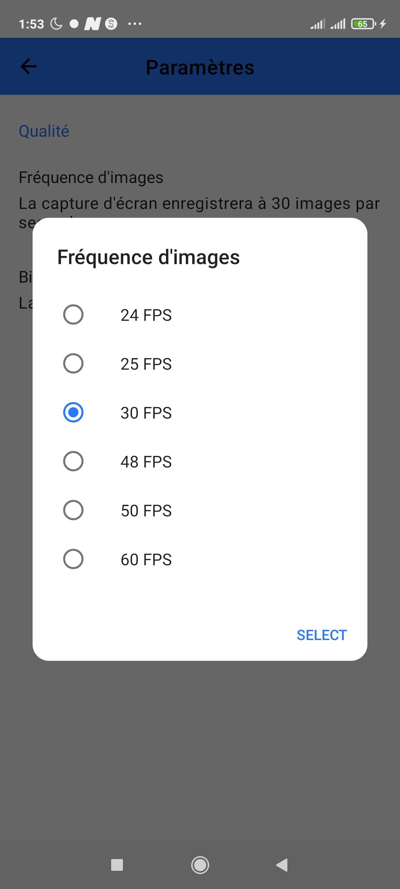Tap the Android back triangle button
The width and height of the screenshot is (400, 889).
pos(282,865)
